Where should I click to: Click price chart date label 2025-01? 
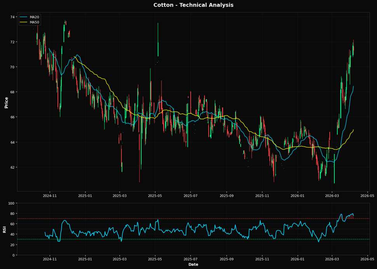coord(85,196)
